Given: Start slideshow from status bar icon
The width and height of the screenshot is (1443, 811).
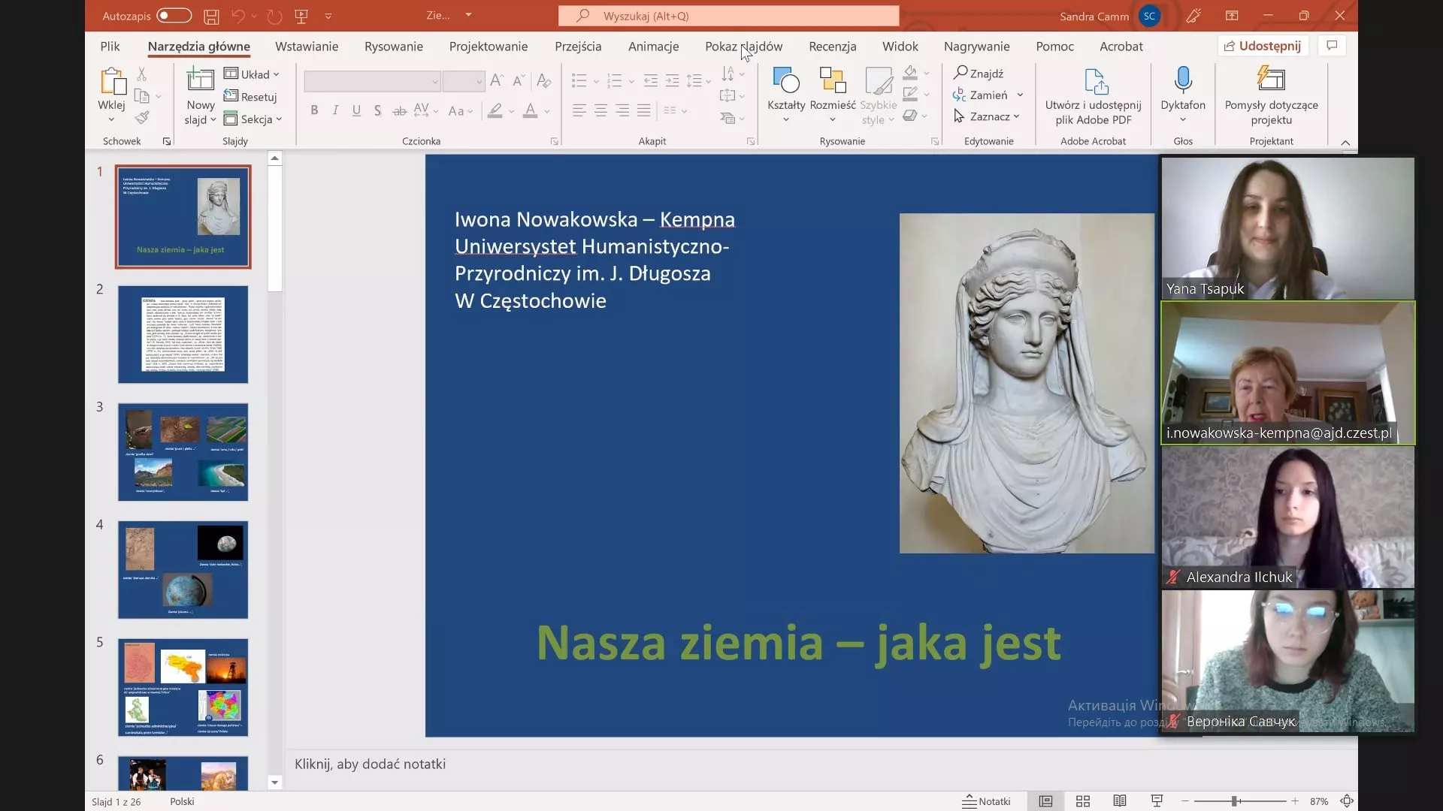Looking at the screenshot, I should point(1157,801).
